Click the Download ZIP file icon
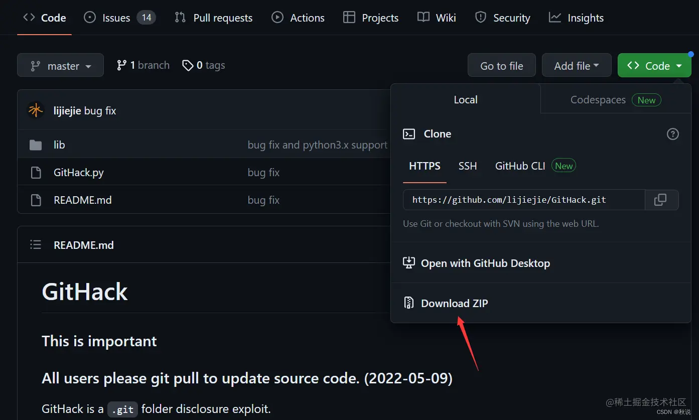 click(409, 303)
